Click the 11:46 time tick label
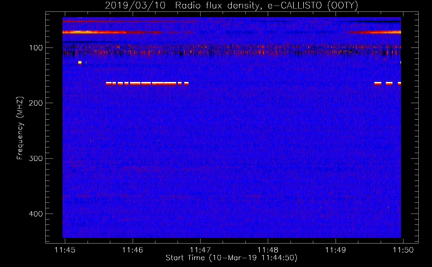Image resolution: width=432 pixels, height=267 pixels. click(133, 250)
